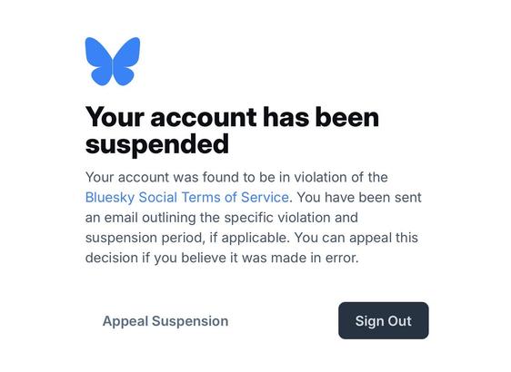Click the 'Sign Out' label text
This screenshot has height=372, width=511.
(384, 321)
